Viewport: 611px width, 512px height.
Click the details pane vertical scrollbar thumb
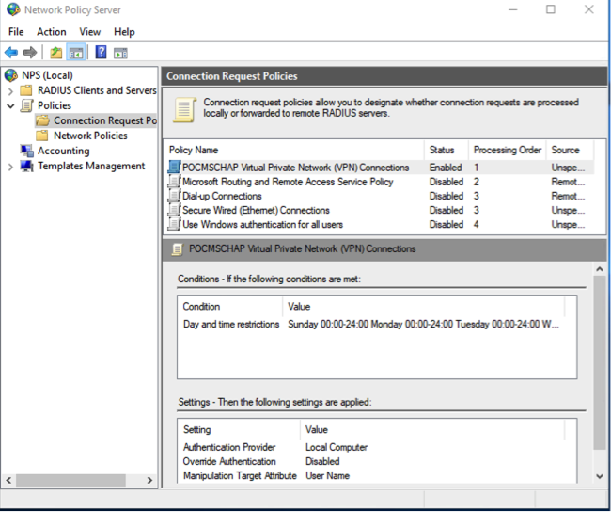600,362
